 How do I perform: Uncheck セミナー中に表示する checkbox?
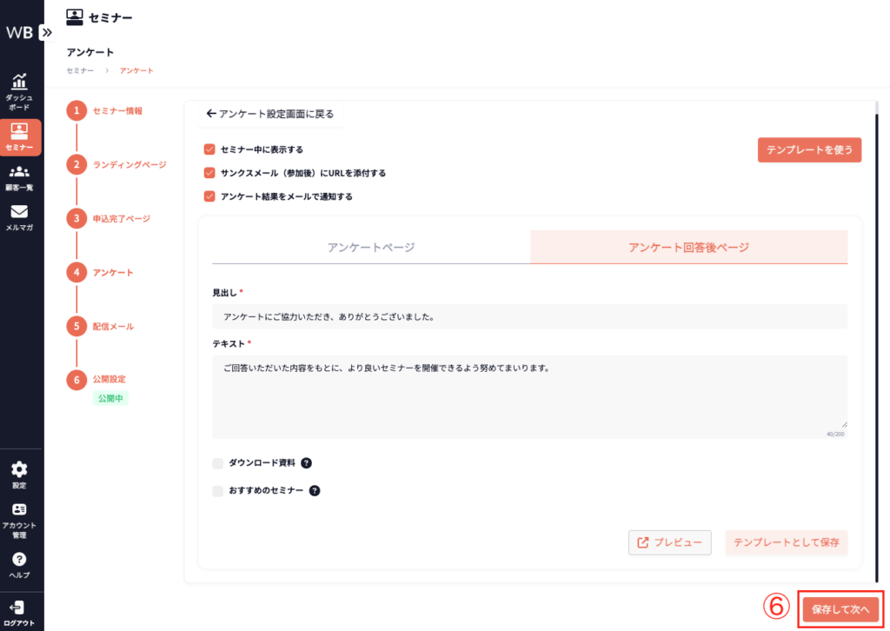[x=209, y=149]
